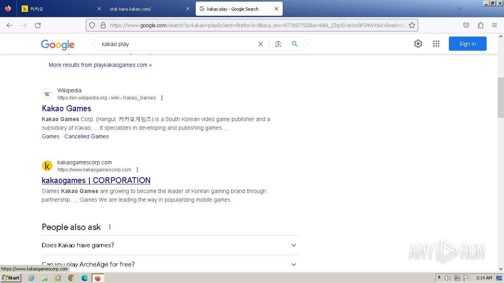Open Google quick settings gear
This screenshot has width=504, height=283.
418,44
